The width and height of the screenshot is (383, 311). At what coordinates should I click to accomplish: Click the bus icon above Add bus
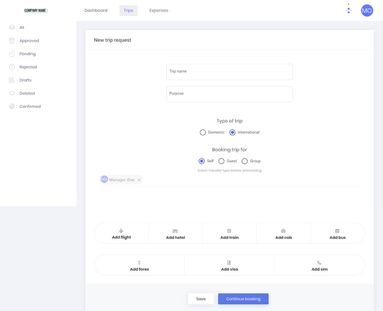337,231
